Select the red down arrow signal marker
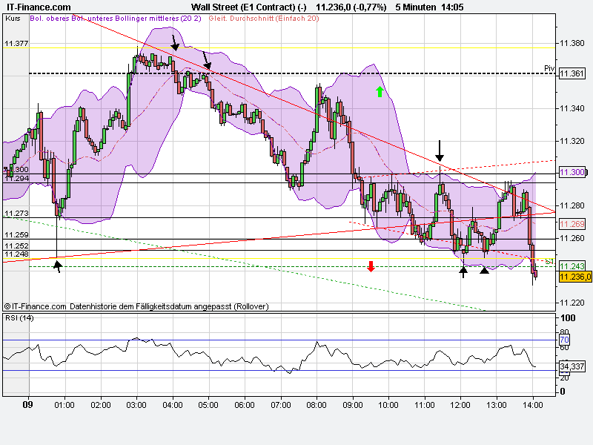Screen dimensions: 593x445 pos(371,266)
